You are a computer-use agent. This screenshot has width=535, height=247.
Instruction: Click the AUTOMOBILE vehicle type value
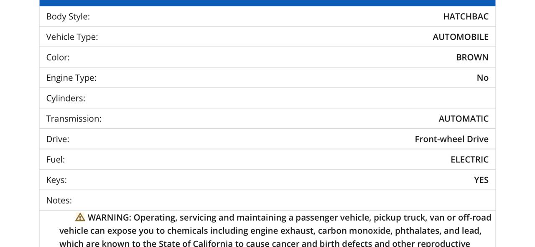point(461,37)
